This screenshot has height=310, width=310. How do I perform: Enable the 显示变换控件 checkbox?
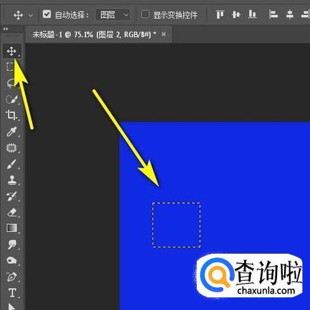coord(146,15)
